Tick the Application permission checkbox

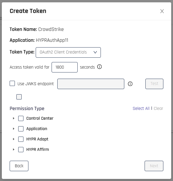(x=21, y=129)
